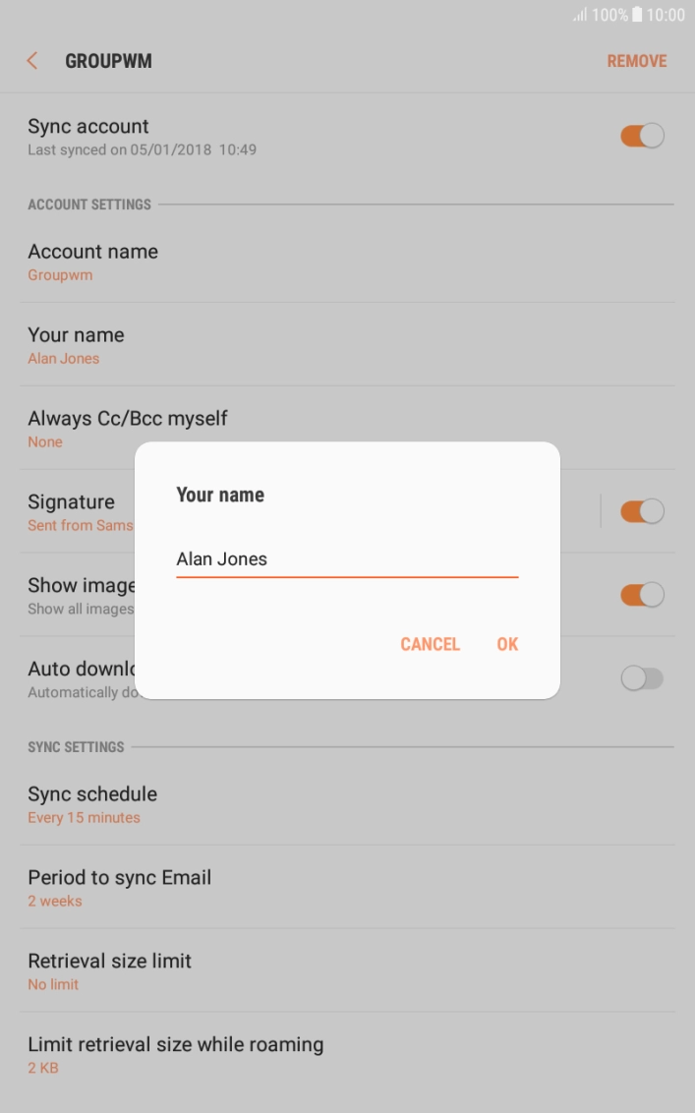
Task: Enable the Auto download attachments switch
Action: pyautogui.click(x=642, y=678)
